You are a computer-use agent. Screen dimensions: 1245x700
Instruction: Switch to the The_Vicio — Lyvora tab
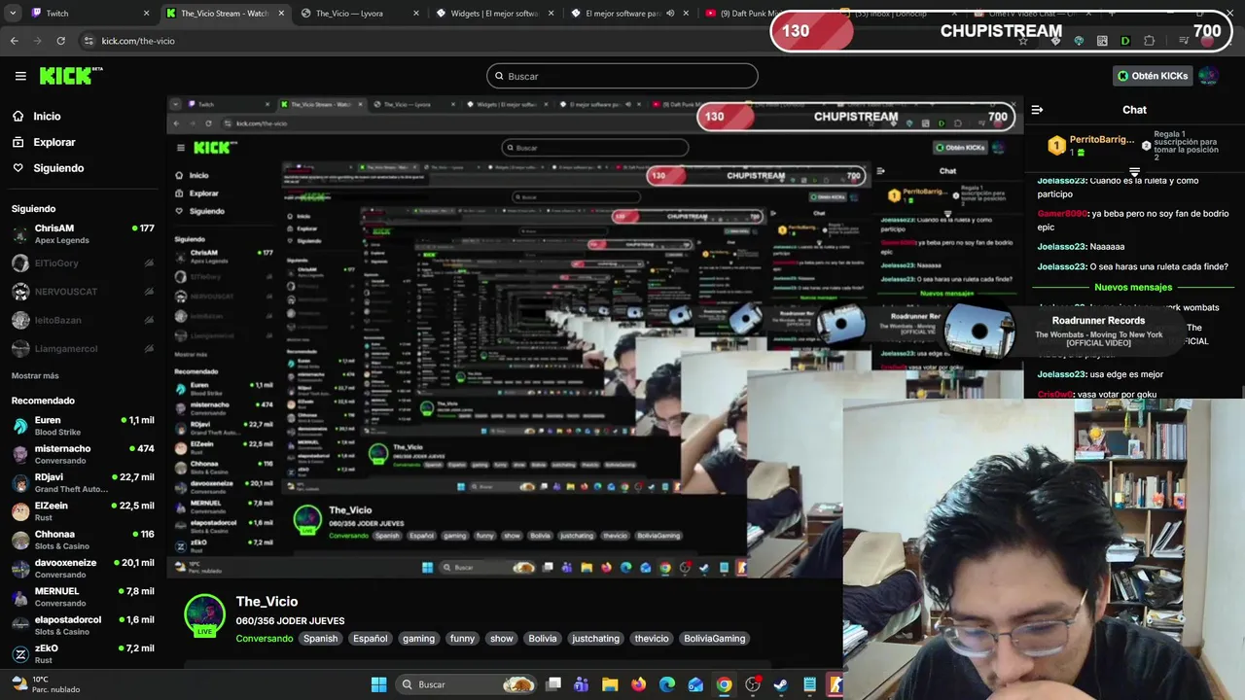pyautogui.click(x=360, y=14)
